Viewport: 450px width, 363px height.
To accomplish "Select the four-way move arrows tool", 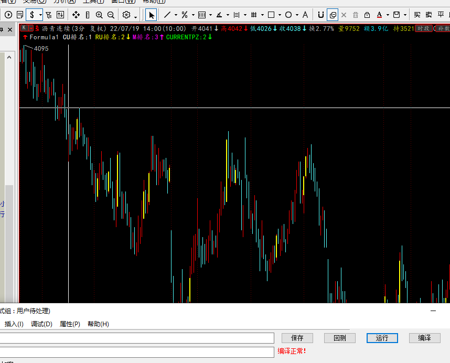I will pos(76,15).
